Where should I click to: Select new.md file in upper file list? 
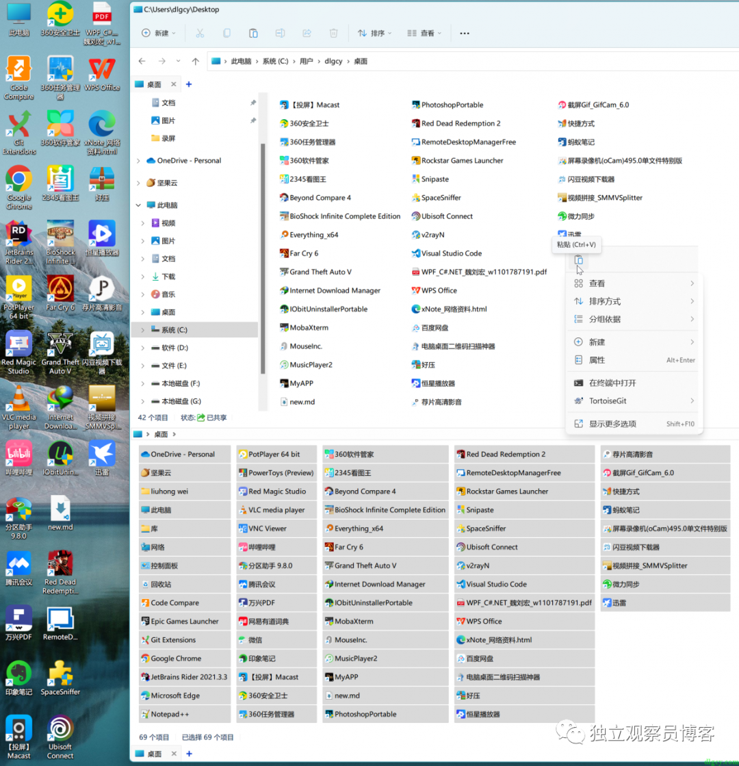[298, 402]
